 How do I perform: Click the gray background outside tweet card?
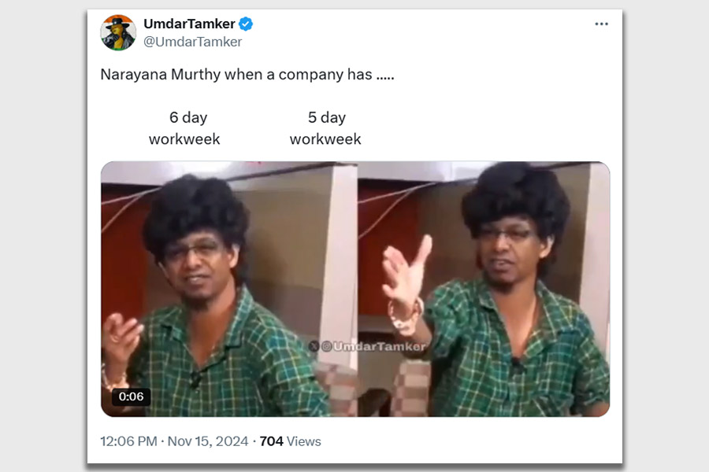click(43, 235)
